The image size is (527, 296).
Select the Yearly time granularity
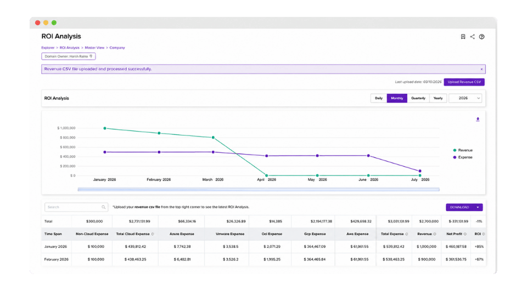(x=438, y=98)
